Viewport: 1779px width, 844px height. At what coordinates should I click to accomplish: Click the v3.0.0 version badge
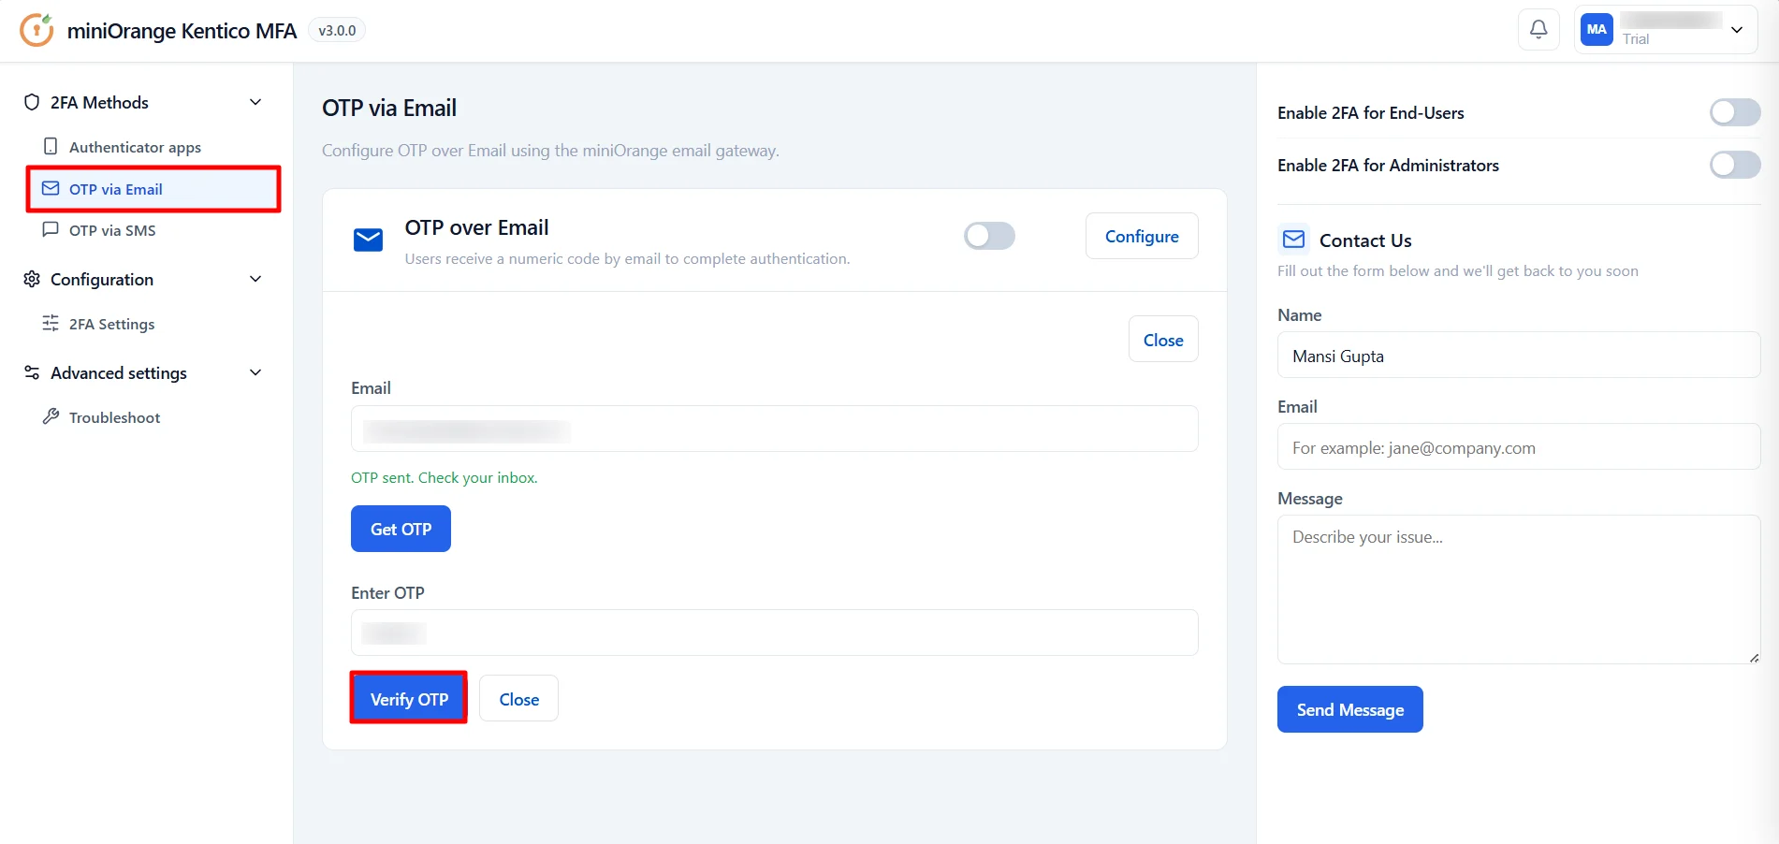click(337, 30)
